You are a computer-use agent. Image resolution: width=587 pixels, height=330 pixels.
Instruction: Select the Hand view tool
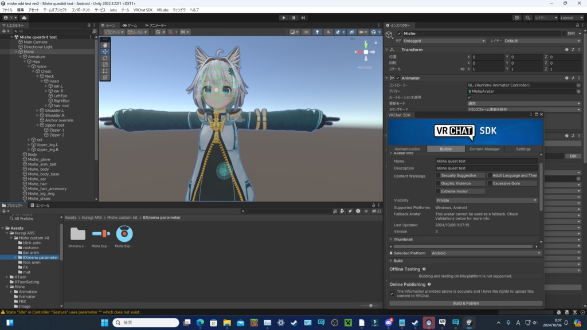pos(105,45)
